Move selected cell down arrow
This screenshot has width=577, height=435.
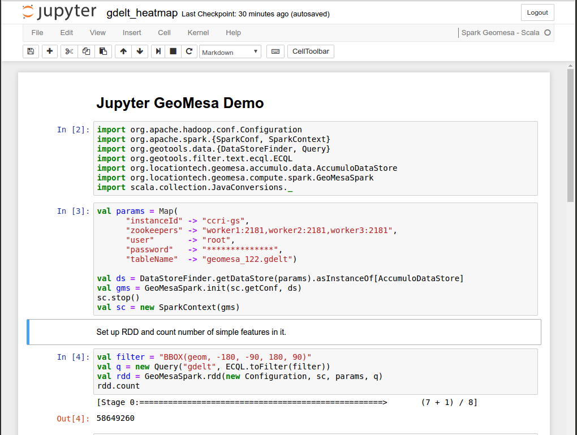coord(140,51)
